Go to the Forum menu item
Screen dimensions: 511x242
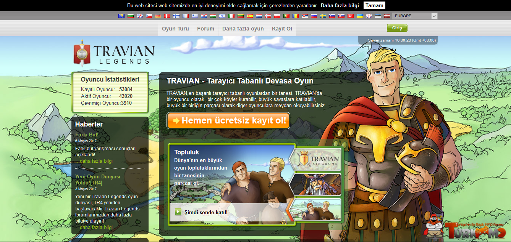[x=206, y=29]
